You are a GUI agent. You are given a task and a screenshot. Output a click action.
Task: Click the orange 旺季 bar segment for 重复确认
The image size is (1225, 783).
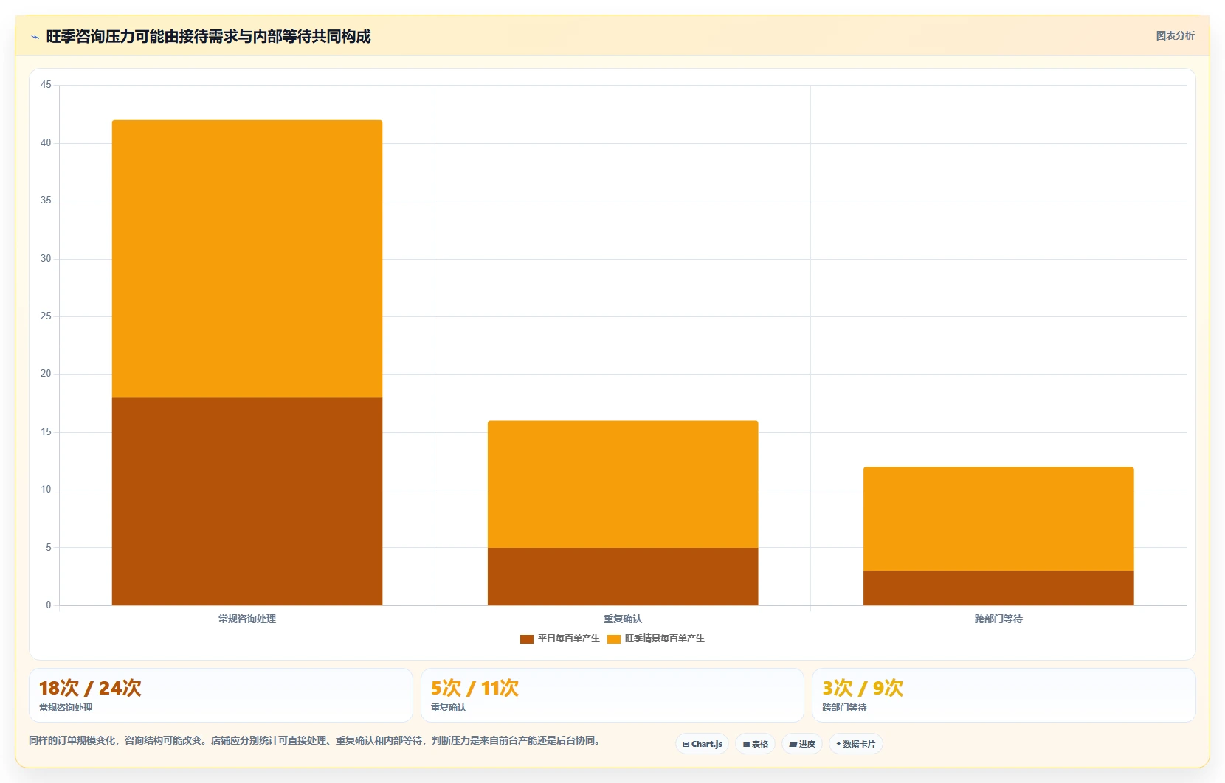[623, 484]
